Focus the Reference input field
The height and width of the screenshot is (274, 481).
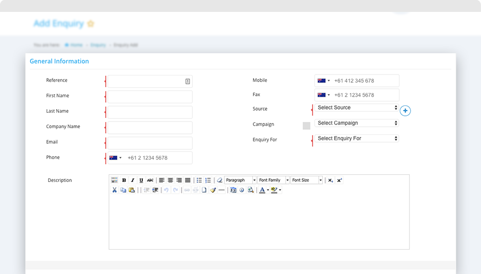tap(150, 81)
